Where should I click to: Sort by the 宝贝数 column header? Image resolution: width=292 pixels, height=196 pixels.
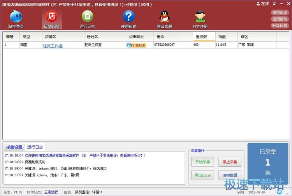click(x=204, y=37)
